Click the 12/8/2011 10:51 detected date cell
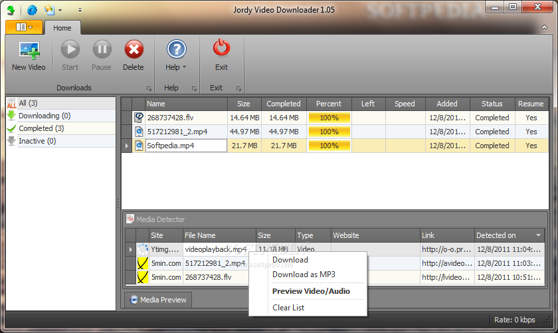Image resolution: width=558 pixels, height=333 pixels. [x=510, y=277]
